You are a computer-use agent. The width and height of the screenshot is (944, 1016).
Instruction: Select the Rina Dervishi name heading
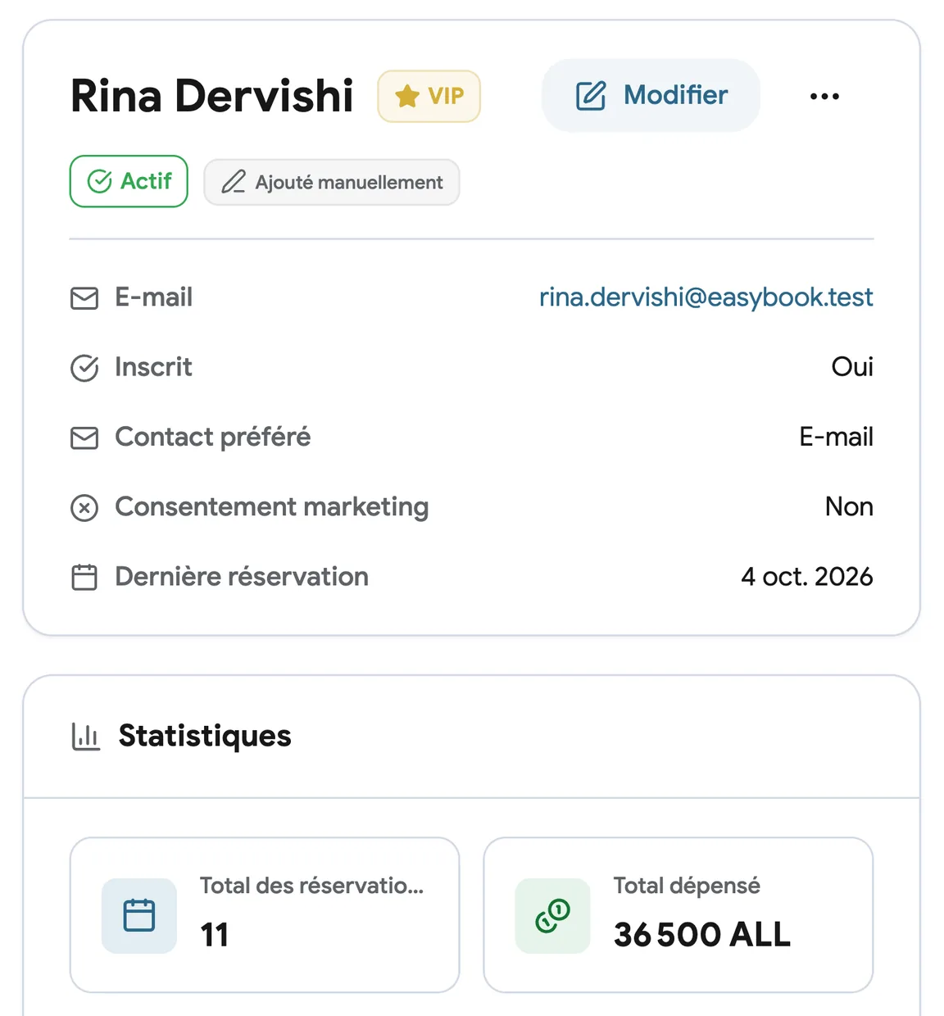click(212, 96)
